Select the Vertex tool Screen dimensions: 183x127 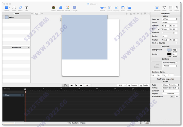pyautogui.click(x=164, y=8)
